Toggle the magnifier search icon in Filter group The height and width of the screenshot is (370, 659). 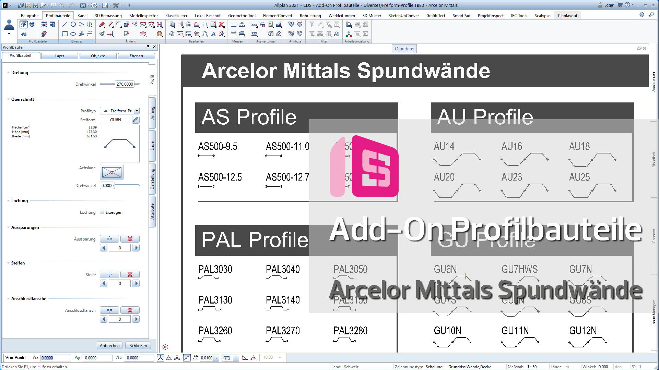337,34
